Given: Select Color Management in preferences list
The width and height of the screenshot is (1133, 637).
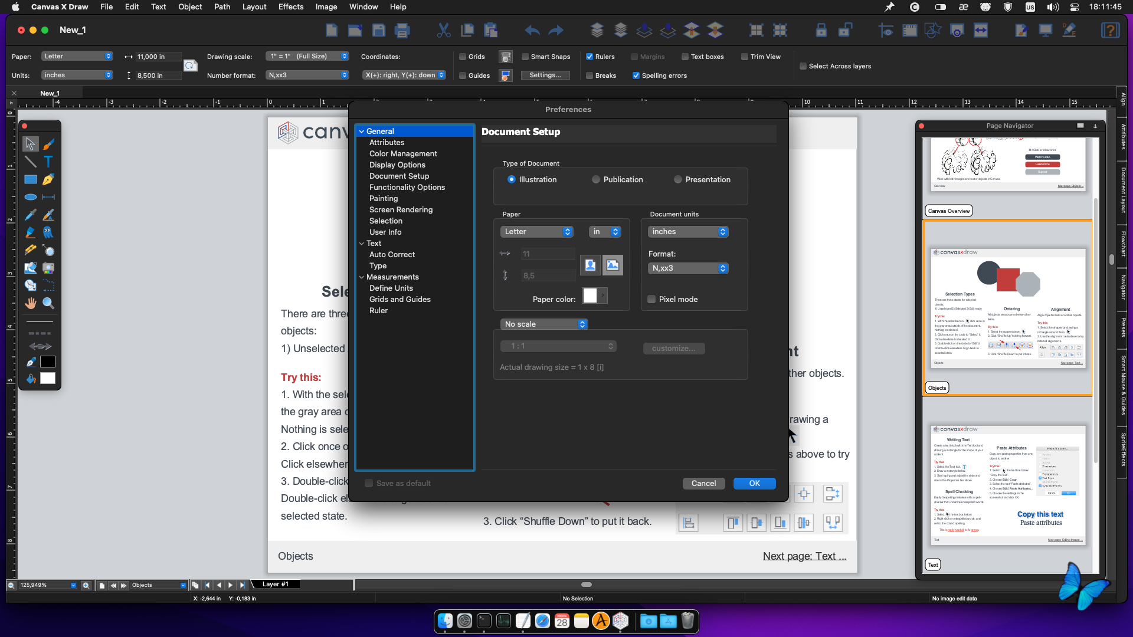Looking at the screenshot, I should 403,154.
